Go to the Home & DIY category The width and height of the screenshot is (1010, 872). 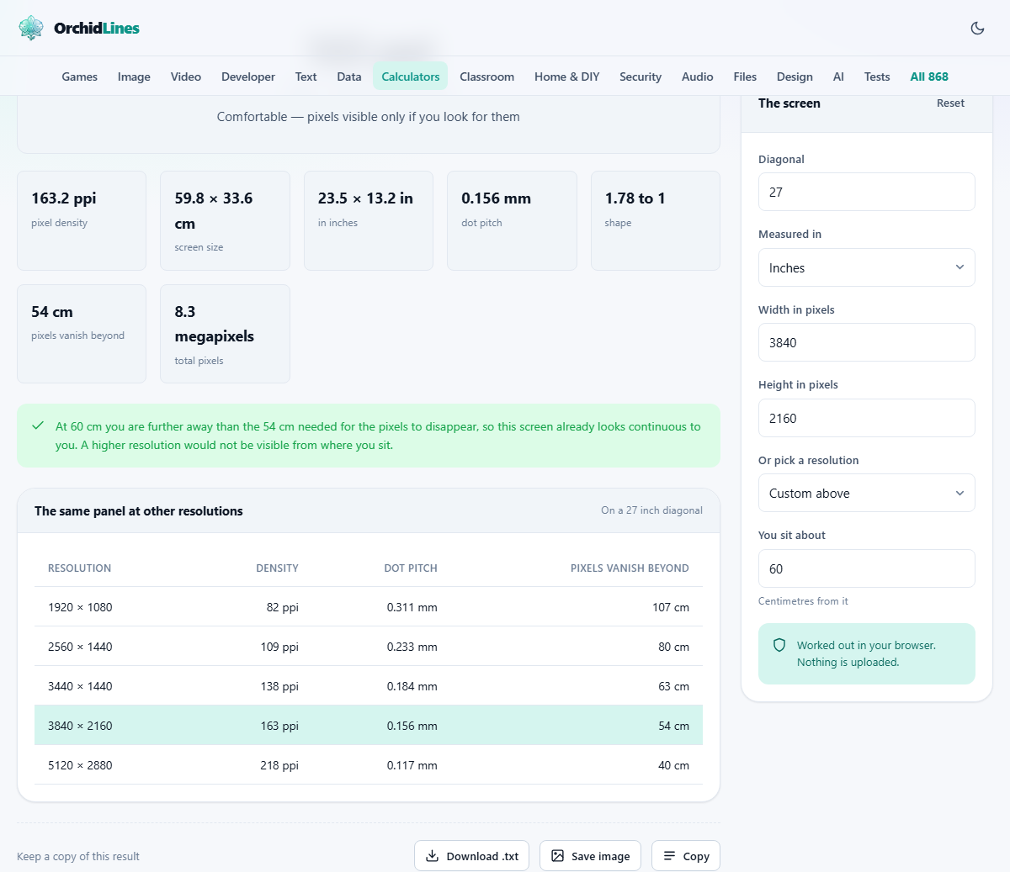[566, 77]
